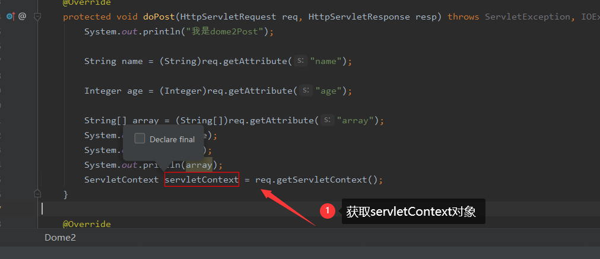Click the @ gutter icon beside doPost

point(22,17)
